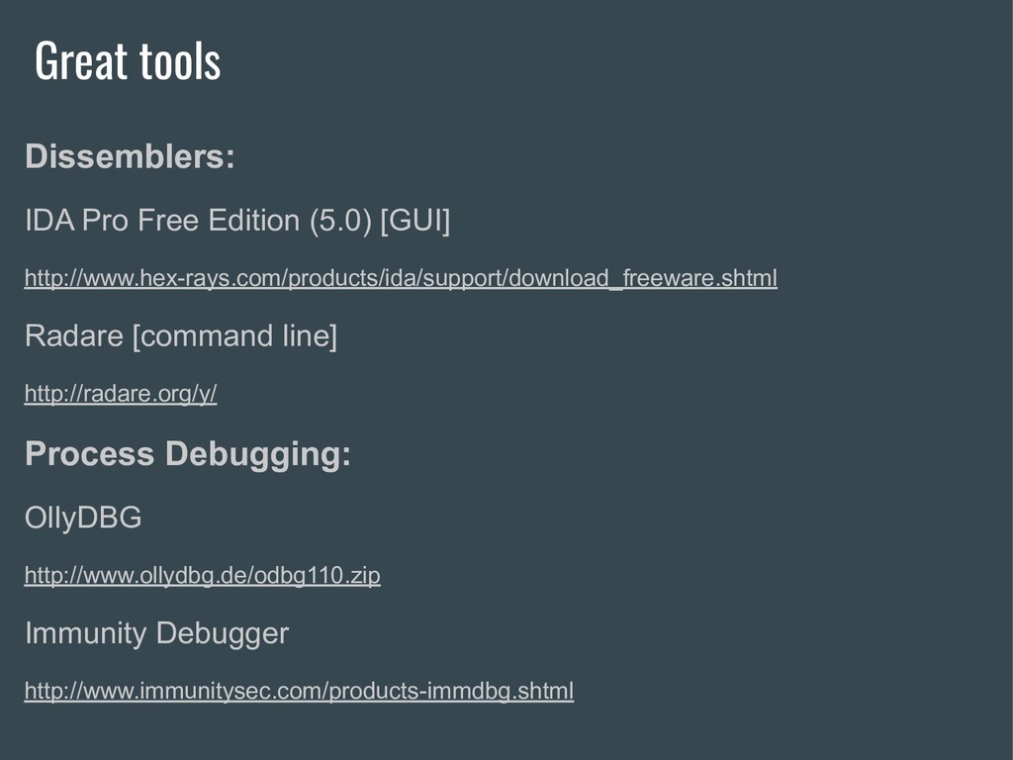Screen dimensions: 1013x760
Task: Click the word "Process" in the bold heading
Action: 90,453
